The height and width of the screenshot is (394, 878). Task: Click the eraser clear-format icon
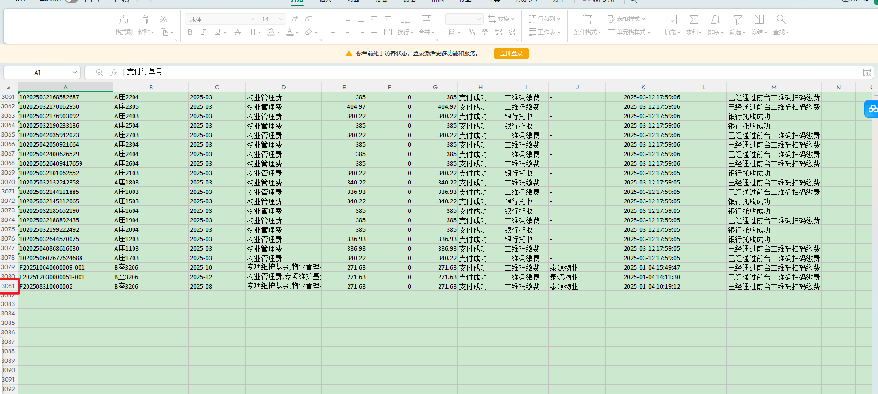pos(309,32)
